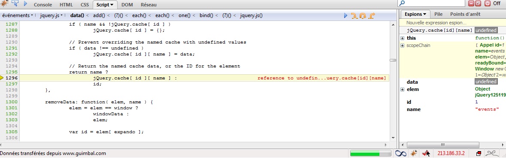Click the Off label next to power button
This screenshot has width=506, height=158.
[x=497, y=3]
